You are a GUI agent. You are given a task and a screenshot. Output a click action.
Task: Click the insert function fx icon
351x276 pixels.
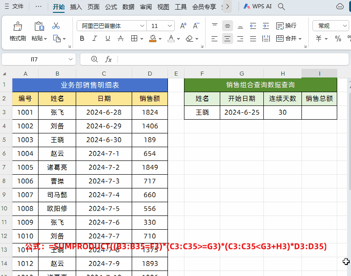[109, 59]
